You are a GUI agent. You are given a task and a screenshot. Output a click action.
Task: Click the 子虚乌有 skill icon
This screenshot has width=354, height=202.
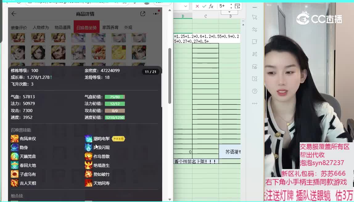pyautogui.click(x=15, y=174)
